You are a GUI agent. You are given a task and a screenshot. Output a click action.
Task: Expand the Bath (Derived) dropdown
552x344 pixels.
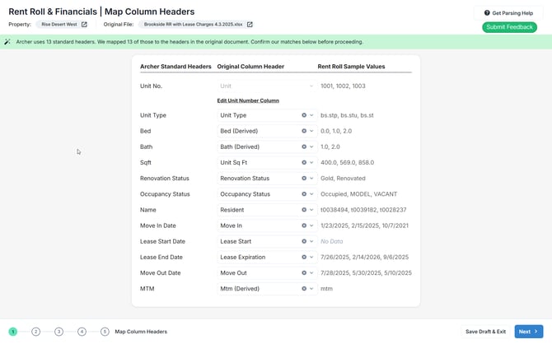[311, 147]
